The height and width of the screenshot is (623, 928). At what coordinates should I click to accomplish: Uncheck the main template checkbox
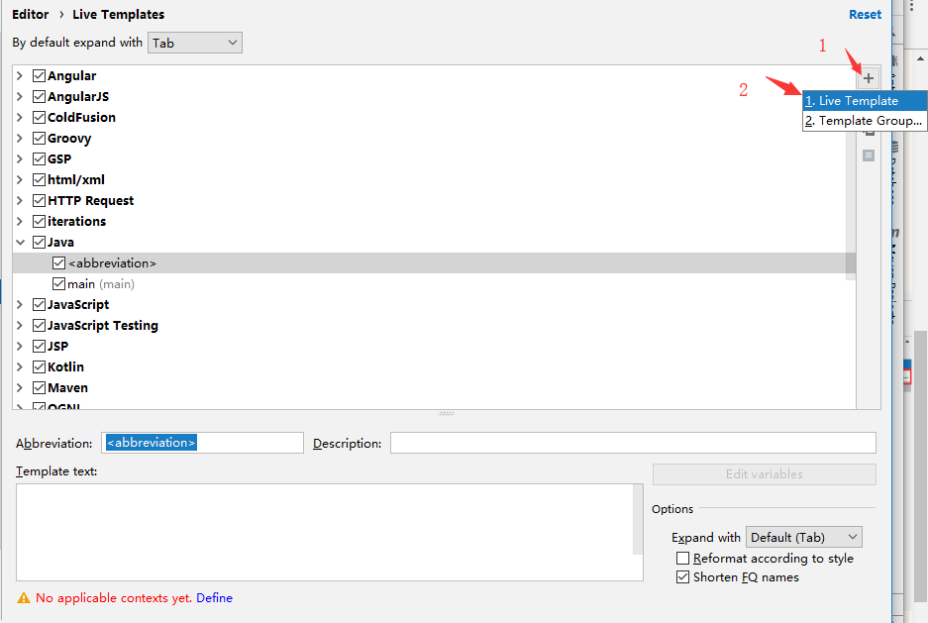[58, 284]
